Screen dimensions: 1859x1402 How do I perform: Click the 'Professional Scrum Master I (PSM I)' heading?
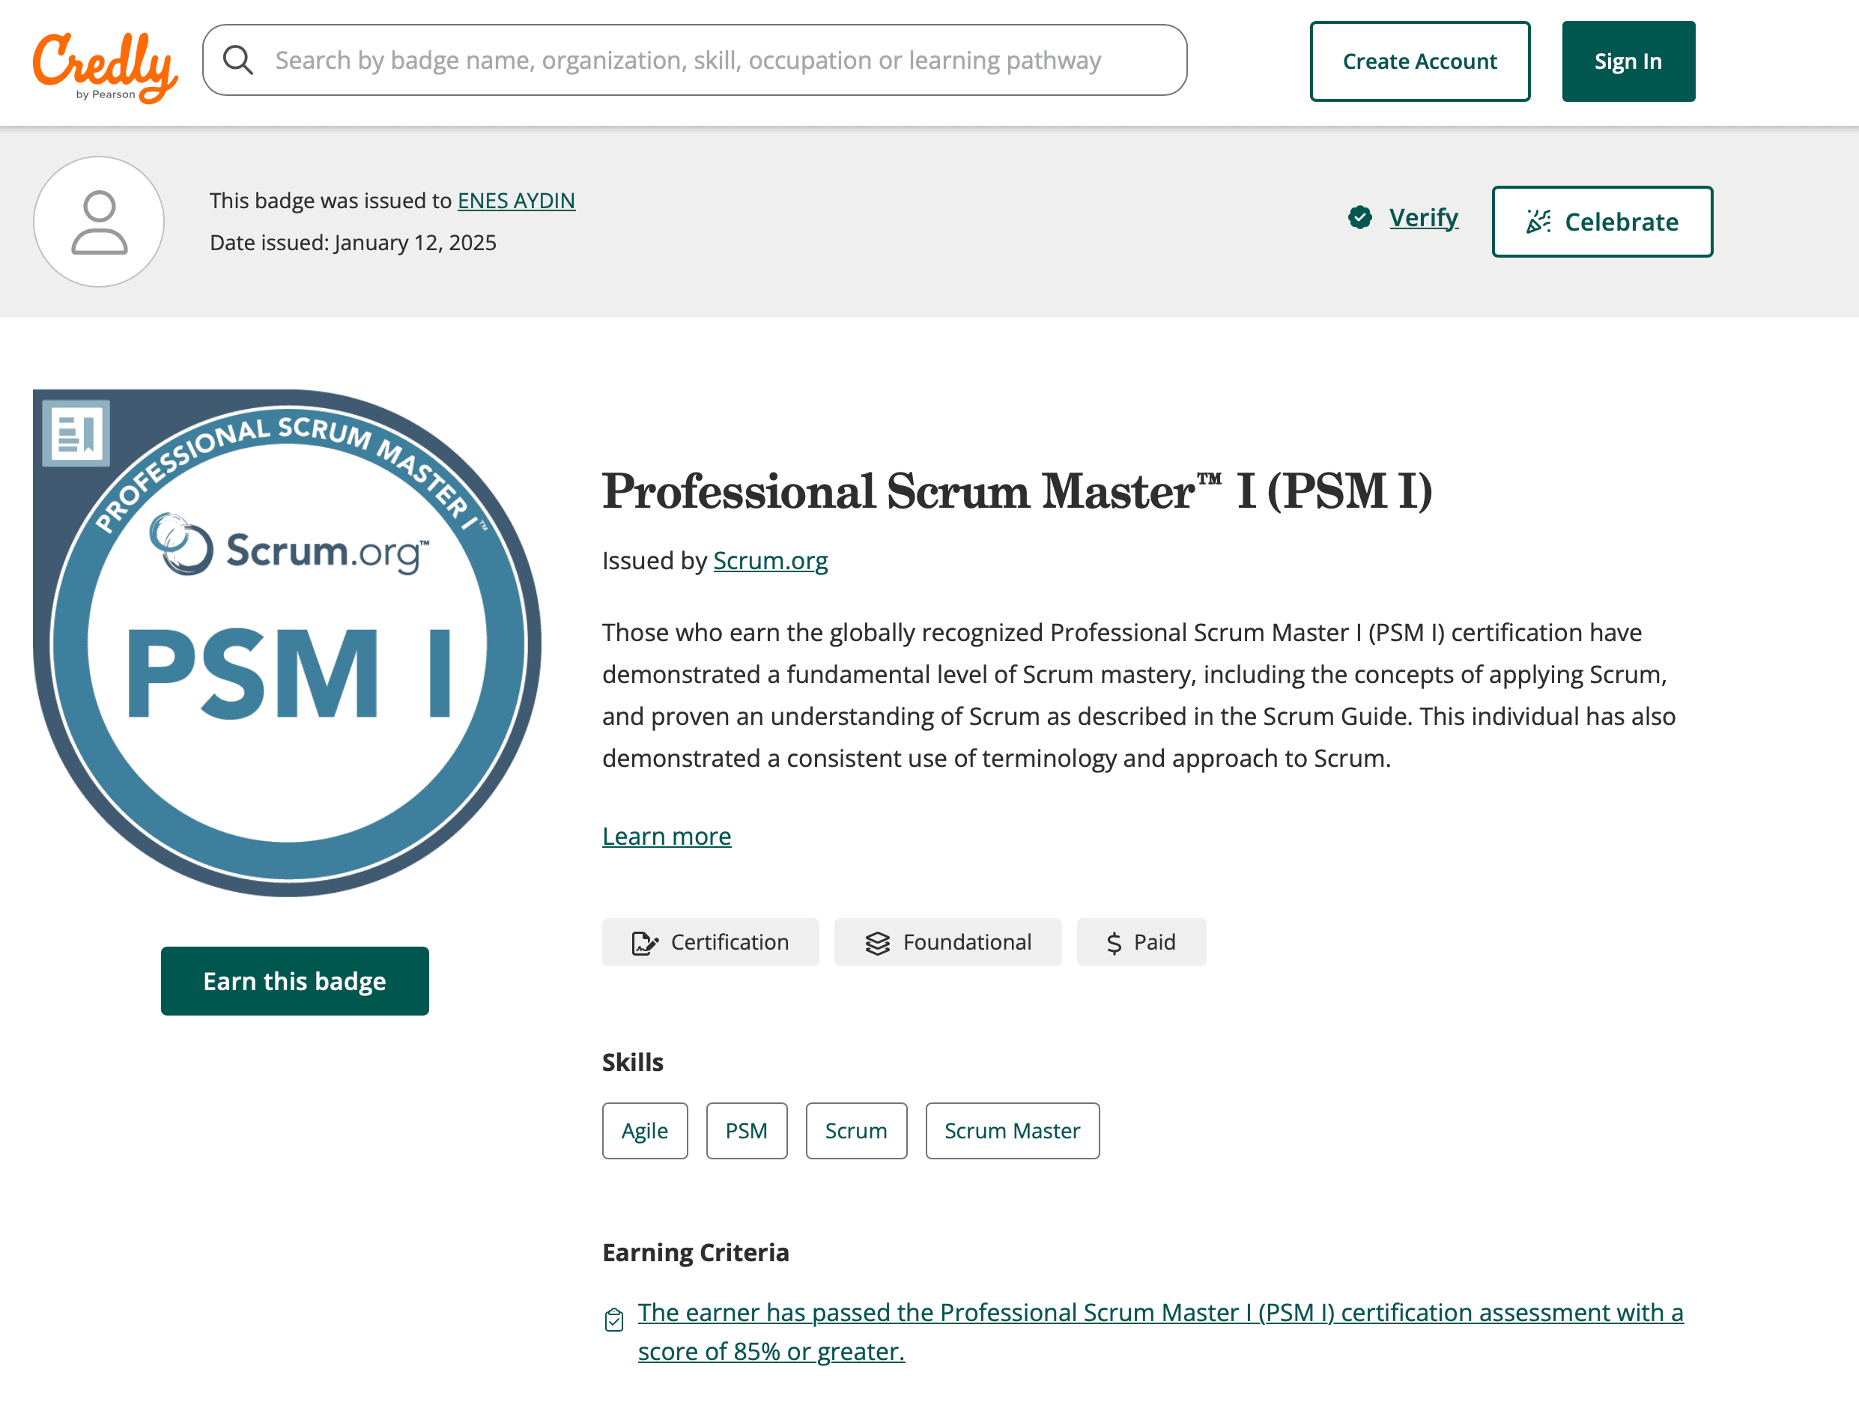point(1017,491)
